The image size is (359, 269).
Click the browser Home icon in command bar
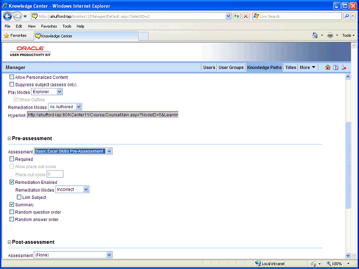pos(315,35)
